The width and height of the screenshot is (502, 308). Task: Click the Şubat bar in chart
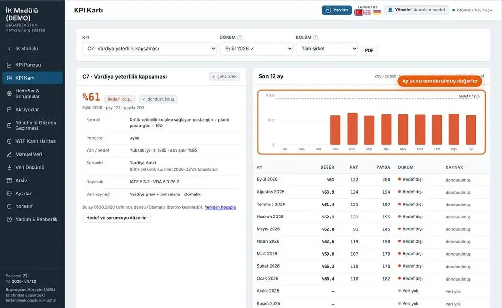(x=352, y=129)
